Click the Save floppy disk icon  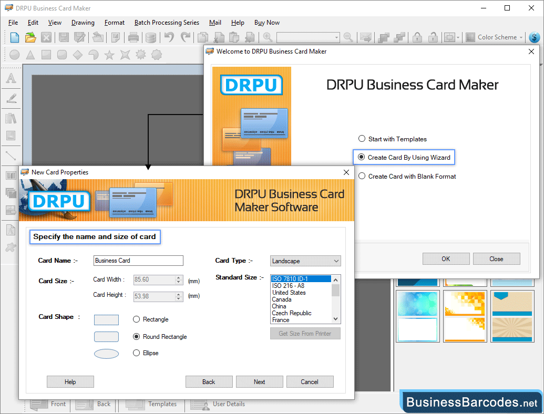point(64,37)
